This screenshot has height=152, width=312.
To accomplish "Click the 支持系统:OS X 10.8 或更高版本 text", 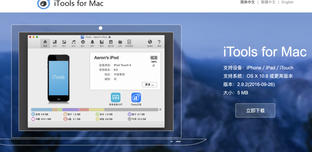I will pos(258,76).
